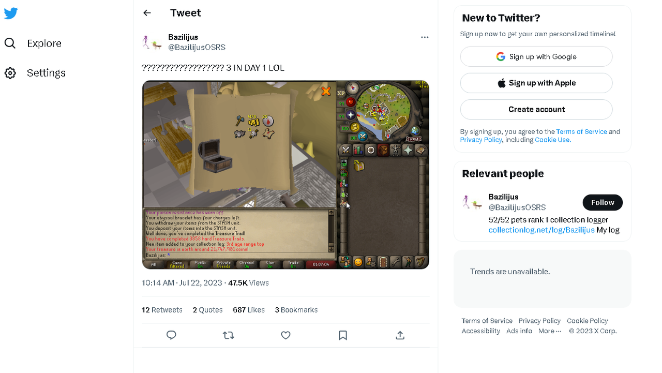Follow Bazilijus in Relevant people
Image resolution: width=662 pixels, height=373 pixels.
click(603, 203)
